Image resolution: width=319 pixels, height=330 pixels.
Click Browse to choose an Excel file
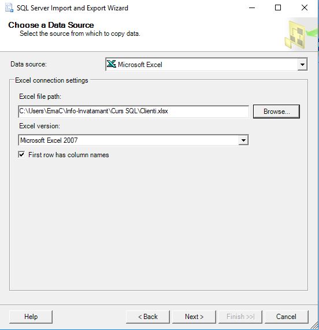tap(276, 112)
